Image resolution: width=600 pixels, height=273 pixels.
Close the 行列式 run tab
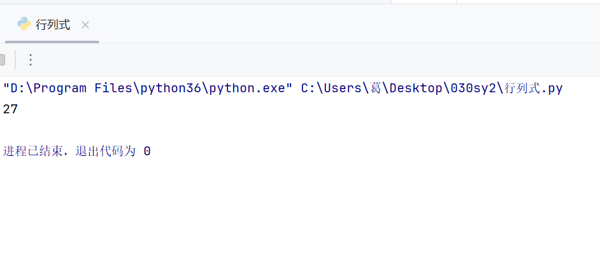[x=85, y=25]
